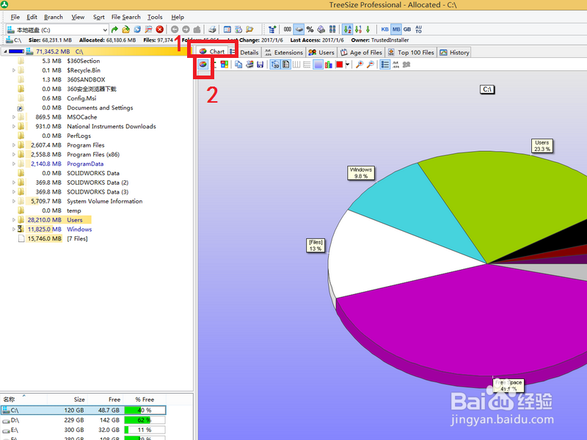Expand the Program Files folder
This screenshot has height=440, width=587.
click(14, 145)
